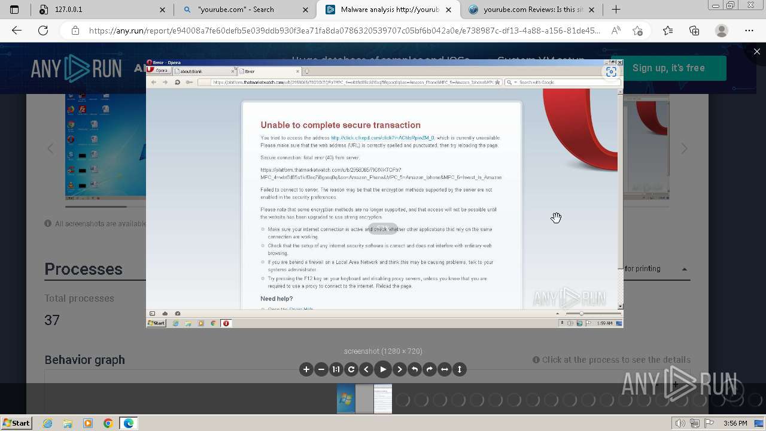Open Windows Media Player from taskbar
This screenshot has width=766, height=431.
(88, 423)
